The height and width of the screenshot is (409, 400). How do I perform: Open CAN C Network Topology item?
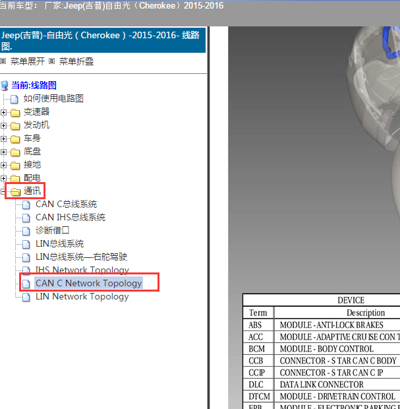tap(88, 283)
